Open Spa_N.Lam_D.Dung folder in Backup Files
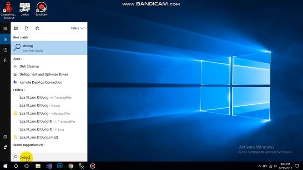 [x=49, y=113]
